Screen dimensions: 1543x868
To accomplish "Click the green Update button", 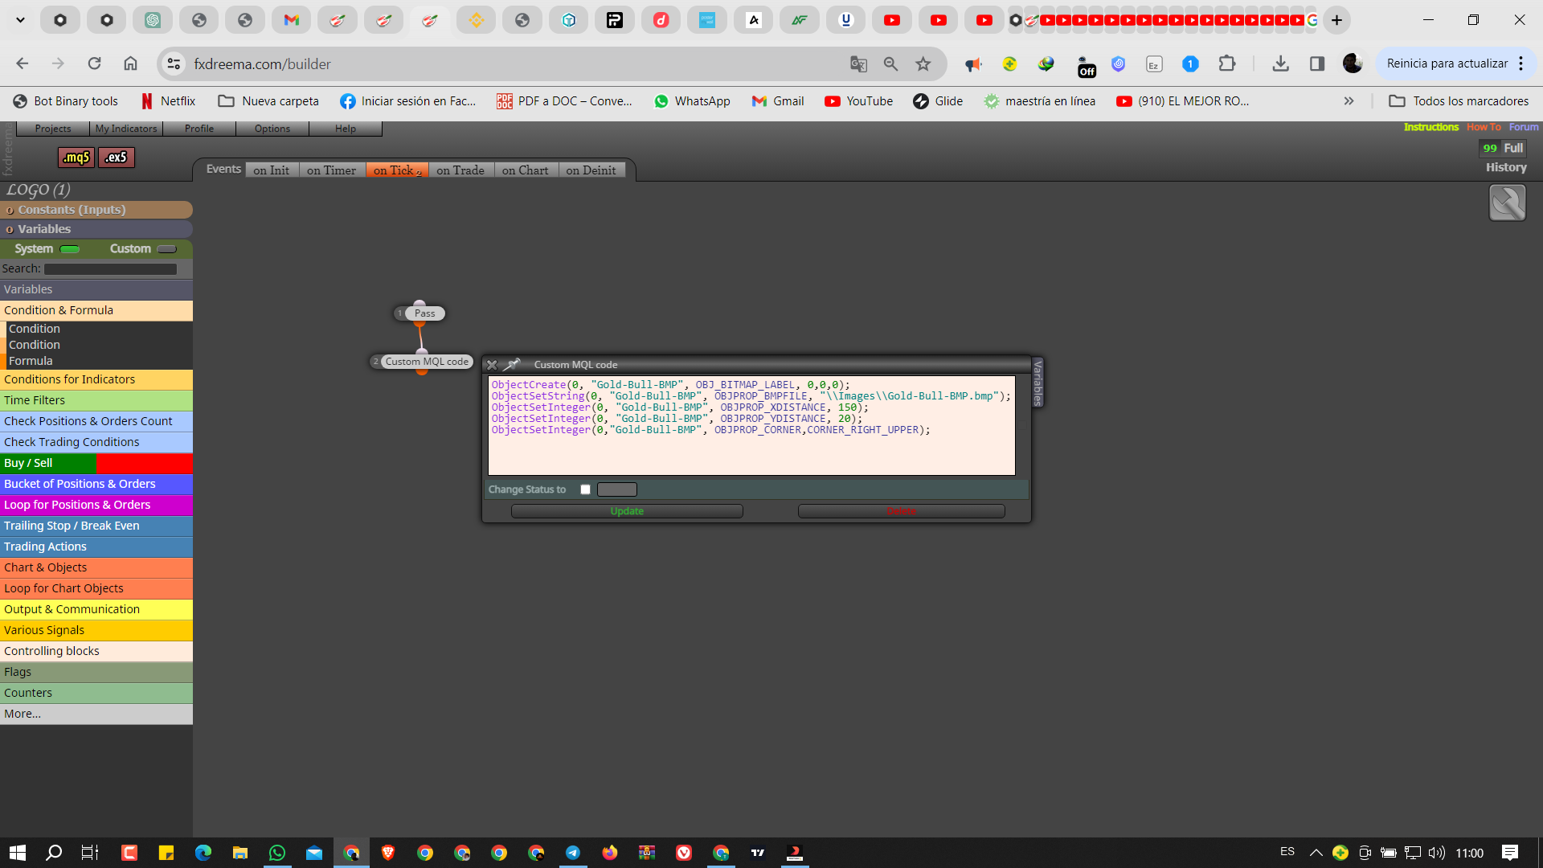I will click(627, 511).
